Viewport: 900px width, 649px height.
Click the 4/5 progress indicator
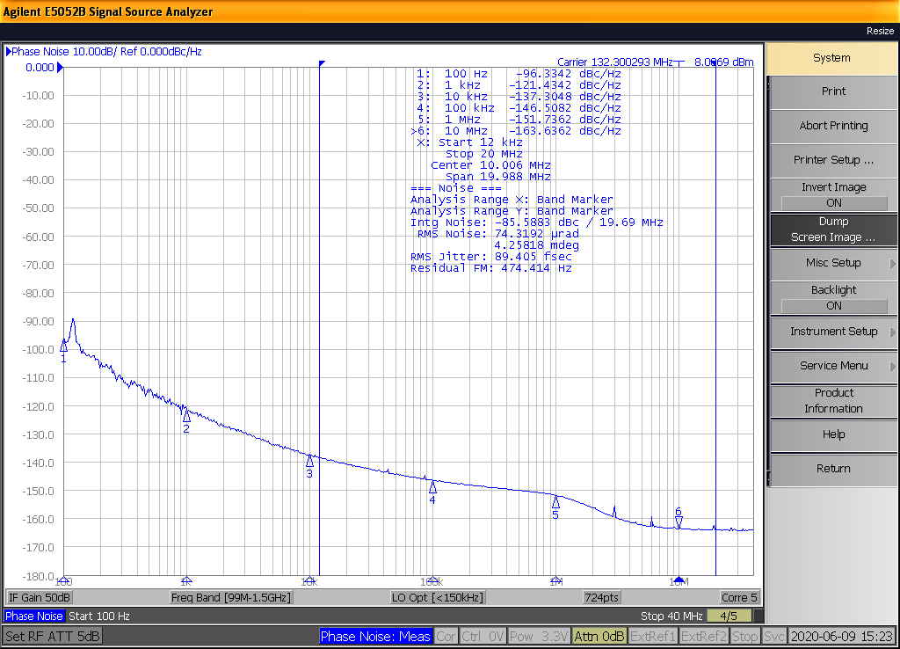click(729, 616)
